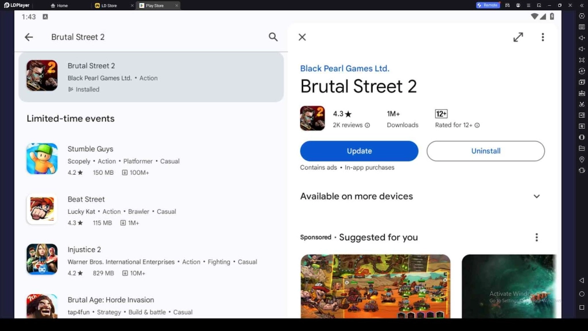Toggle fullscreen from sidebar
Viewport: 588px width, 331px height.
582,60
